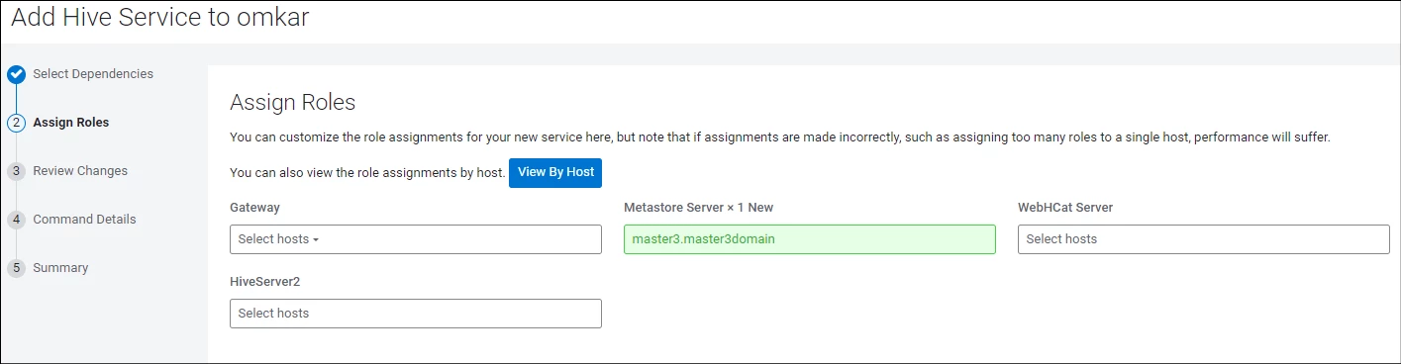Open the WebHCat Server Select hosts field
The height and width of the screenshot is (364, 1401).
click(1204, 239)
